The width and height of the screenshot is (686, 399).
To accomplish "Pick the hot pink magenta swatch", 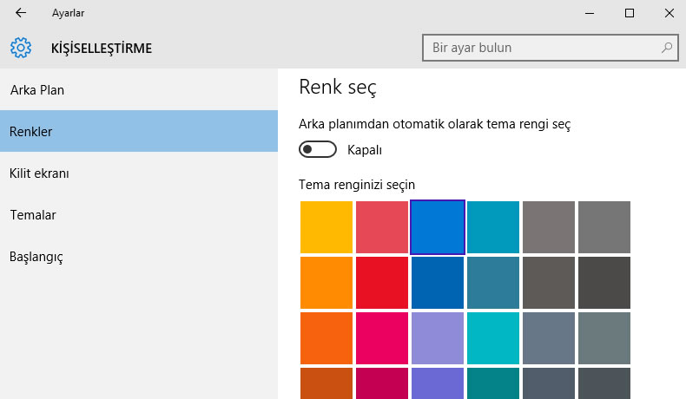I will click(382, 338).
